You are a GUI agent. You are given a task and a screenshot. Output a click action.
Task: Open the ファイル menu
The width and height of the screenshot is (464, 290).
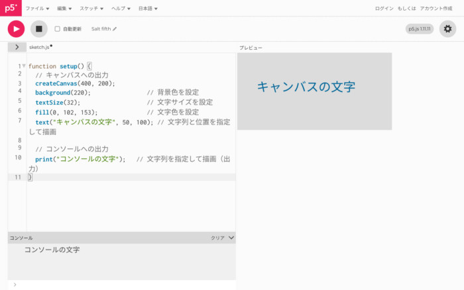37,9
